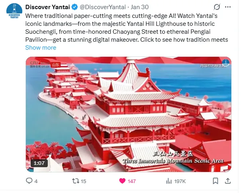Click the 147 likes count

click(132, 181)
